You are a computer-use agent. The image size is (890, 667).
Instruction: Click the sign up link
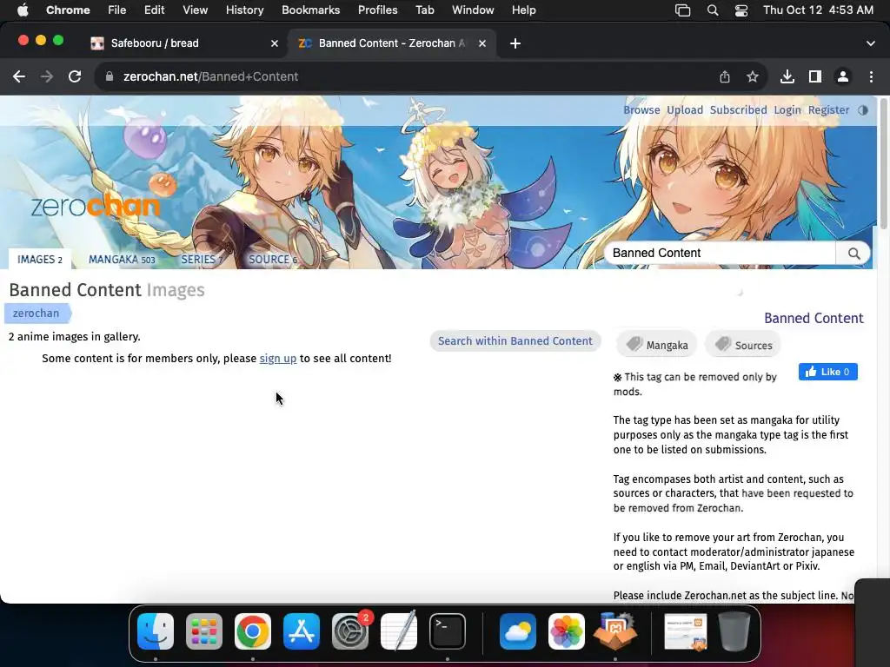(x=277, y=359)
